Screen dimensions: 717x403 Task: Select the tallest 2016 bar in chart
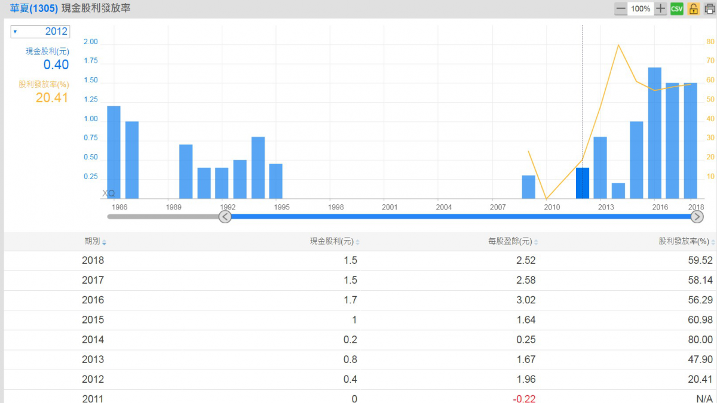654,133
